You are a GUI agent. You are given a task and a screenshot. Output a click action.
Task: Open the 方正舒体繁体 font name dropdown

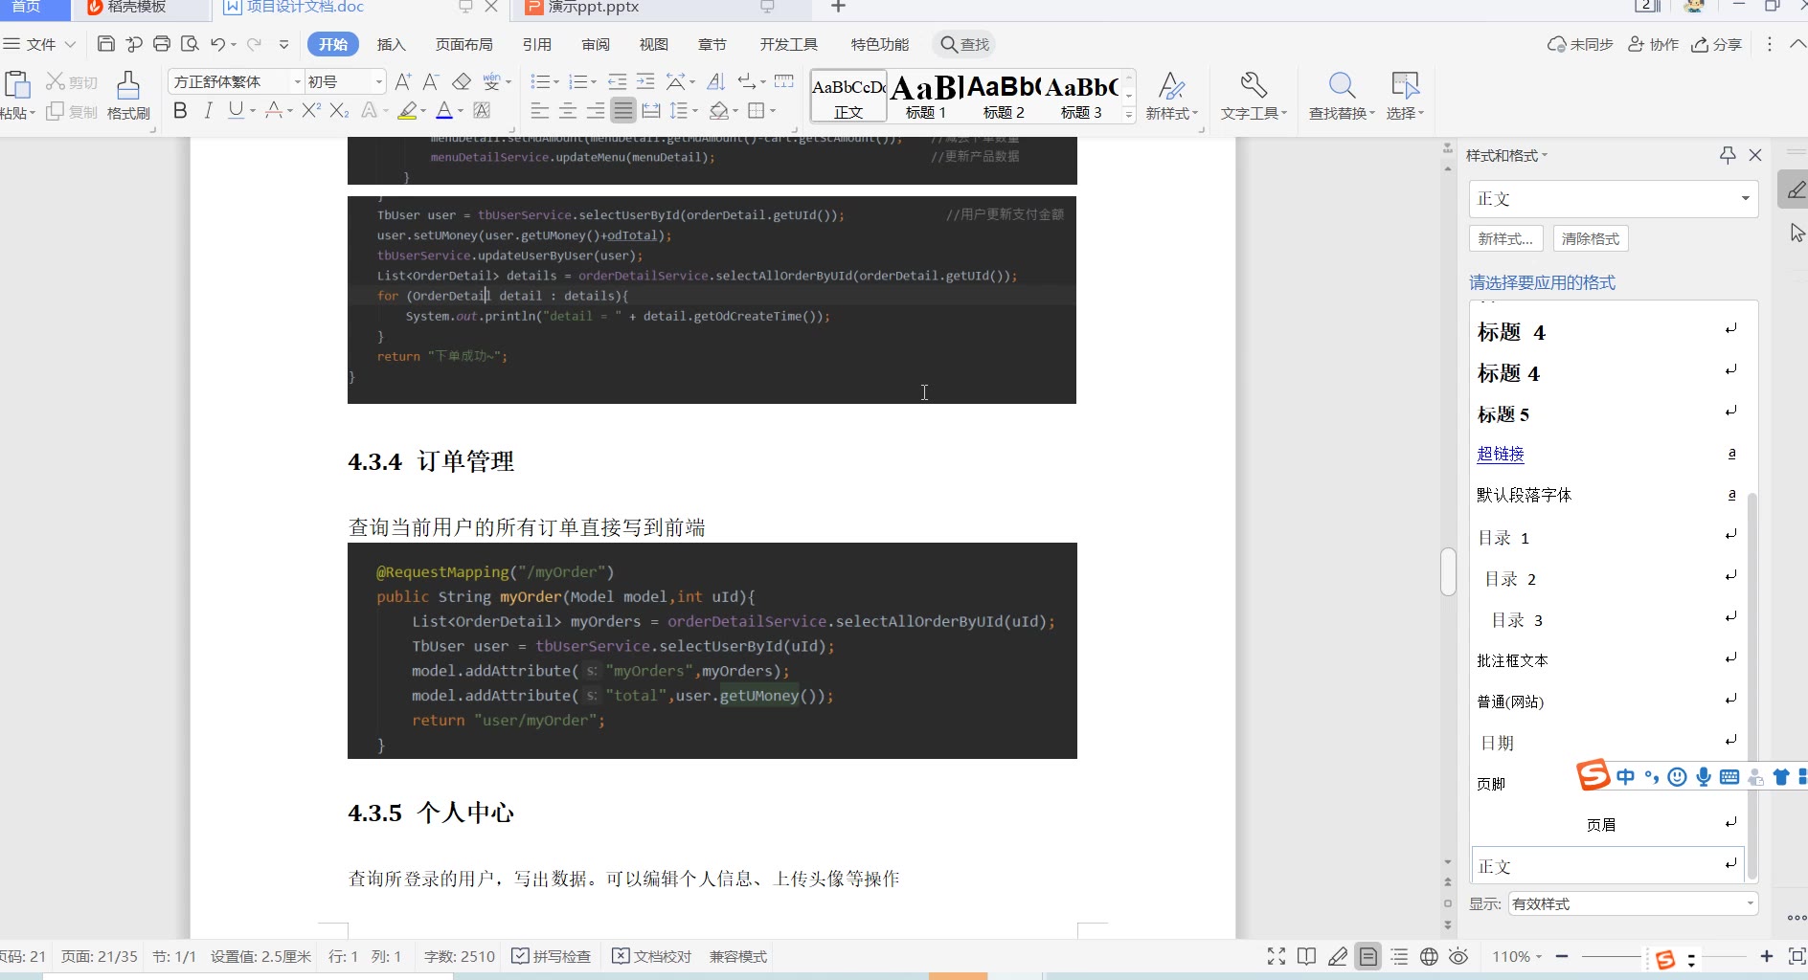(x=297, y=82)
